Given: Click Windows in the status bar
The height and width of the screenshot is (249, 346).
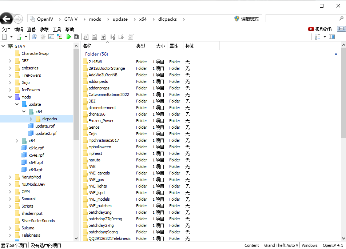Looking at the screenshot, I should pyautogui.click(x=309, y=245).
